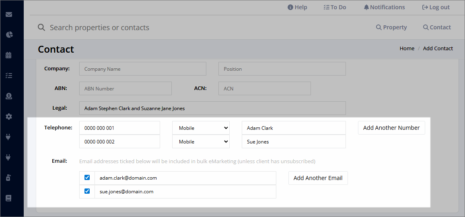Open the Mobile dropdown for 0000 000 001
The image size is (465, 217).
click(201, 128)
